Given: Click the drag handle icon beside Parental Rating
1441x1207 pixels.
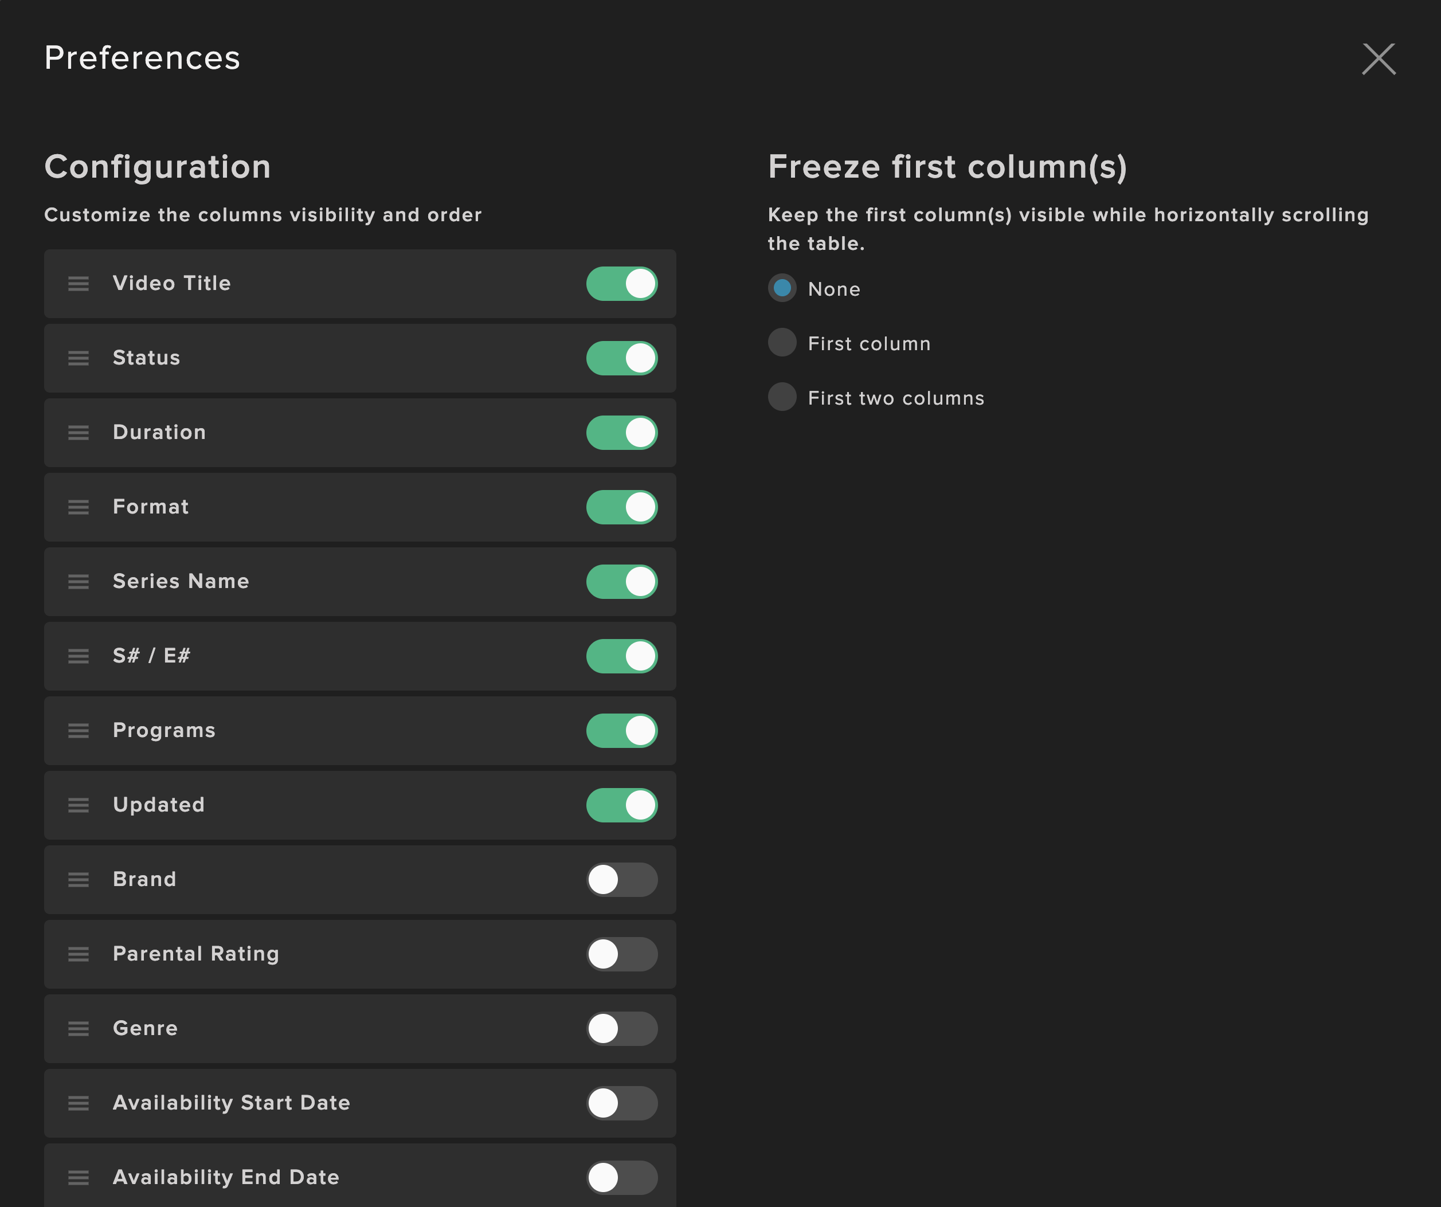Looking at the screenshot, I should coord(78,954).
